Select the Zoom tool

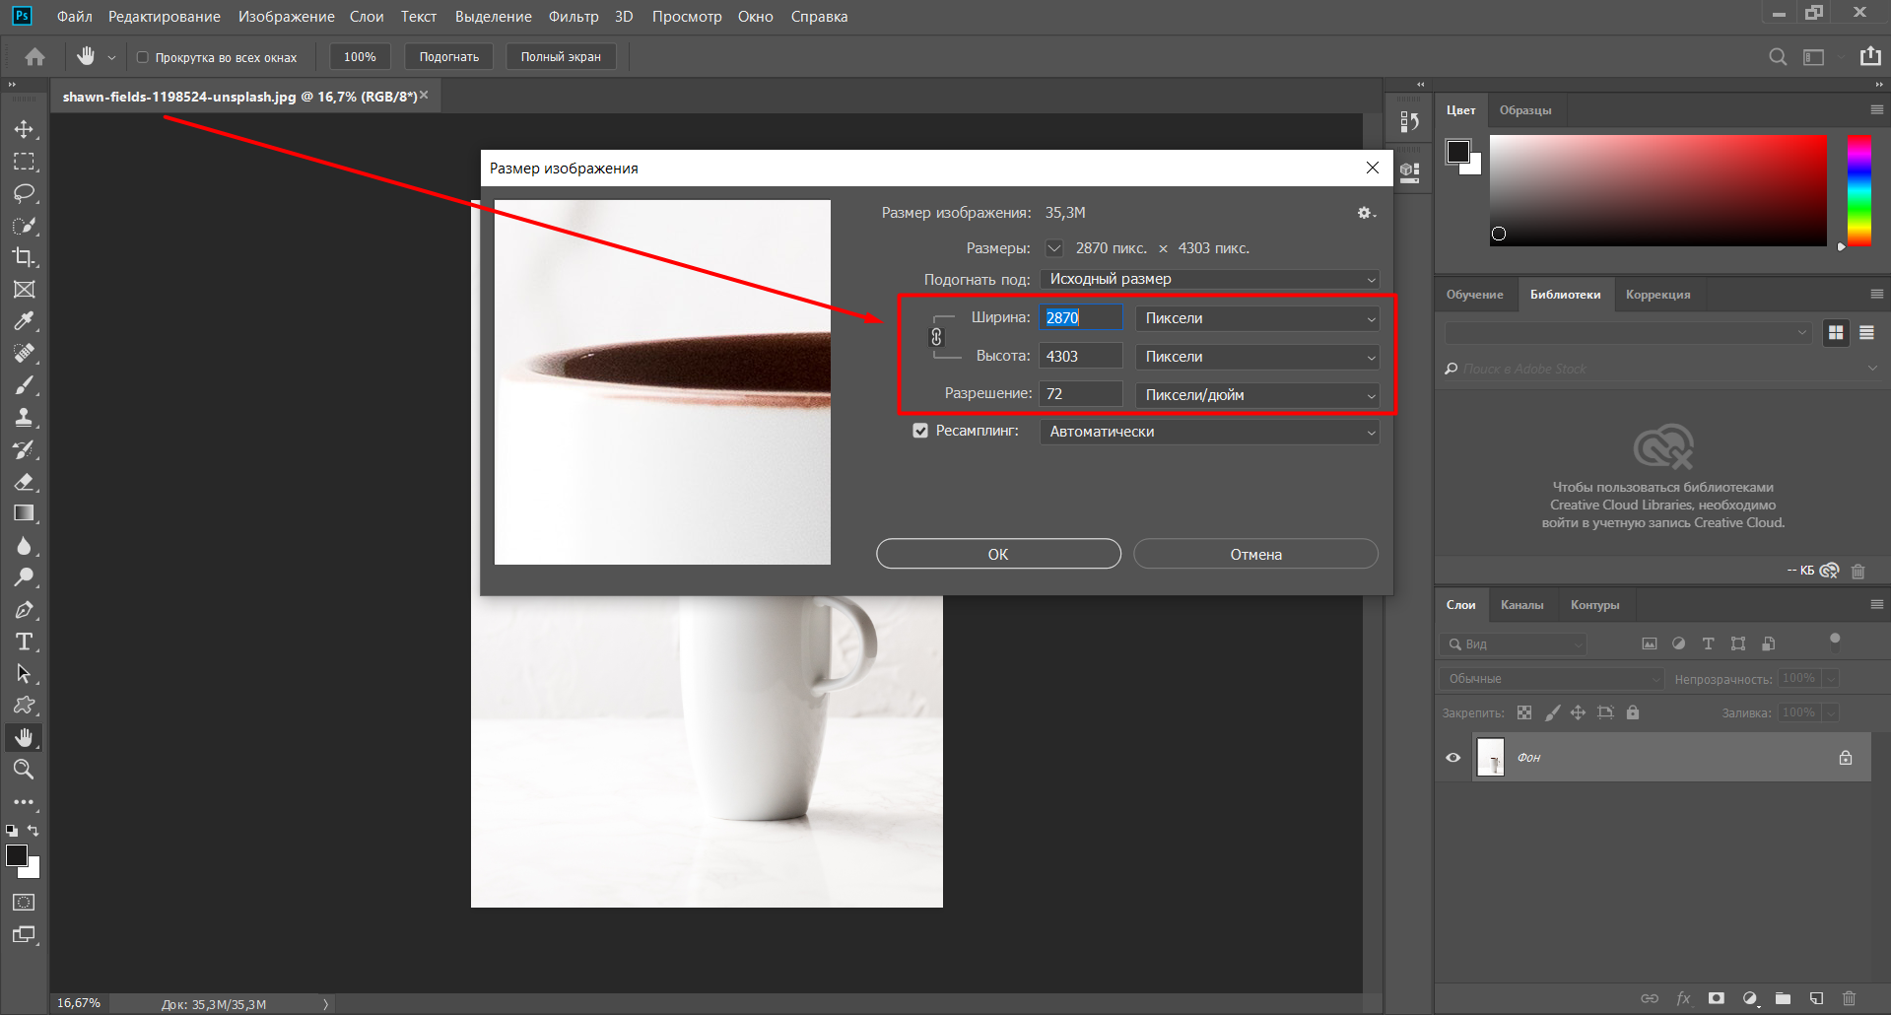pos(24,770)
